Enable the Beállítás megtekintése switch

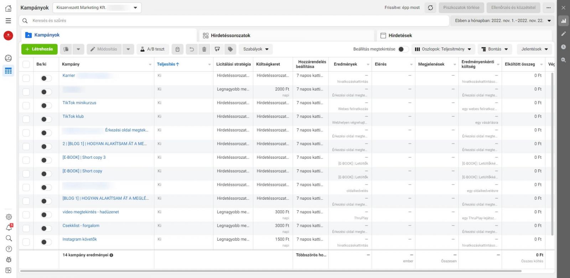click(403, 49)
